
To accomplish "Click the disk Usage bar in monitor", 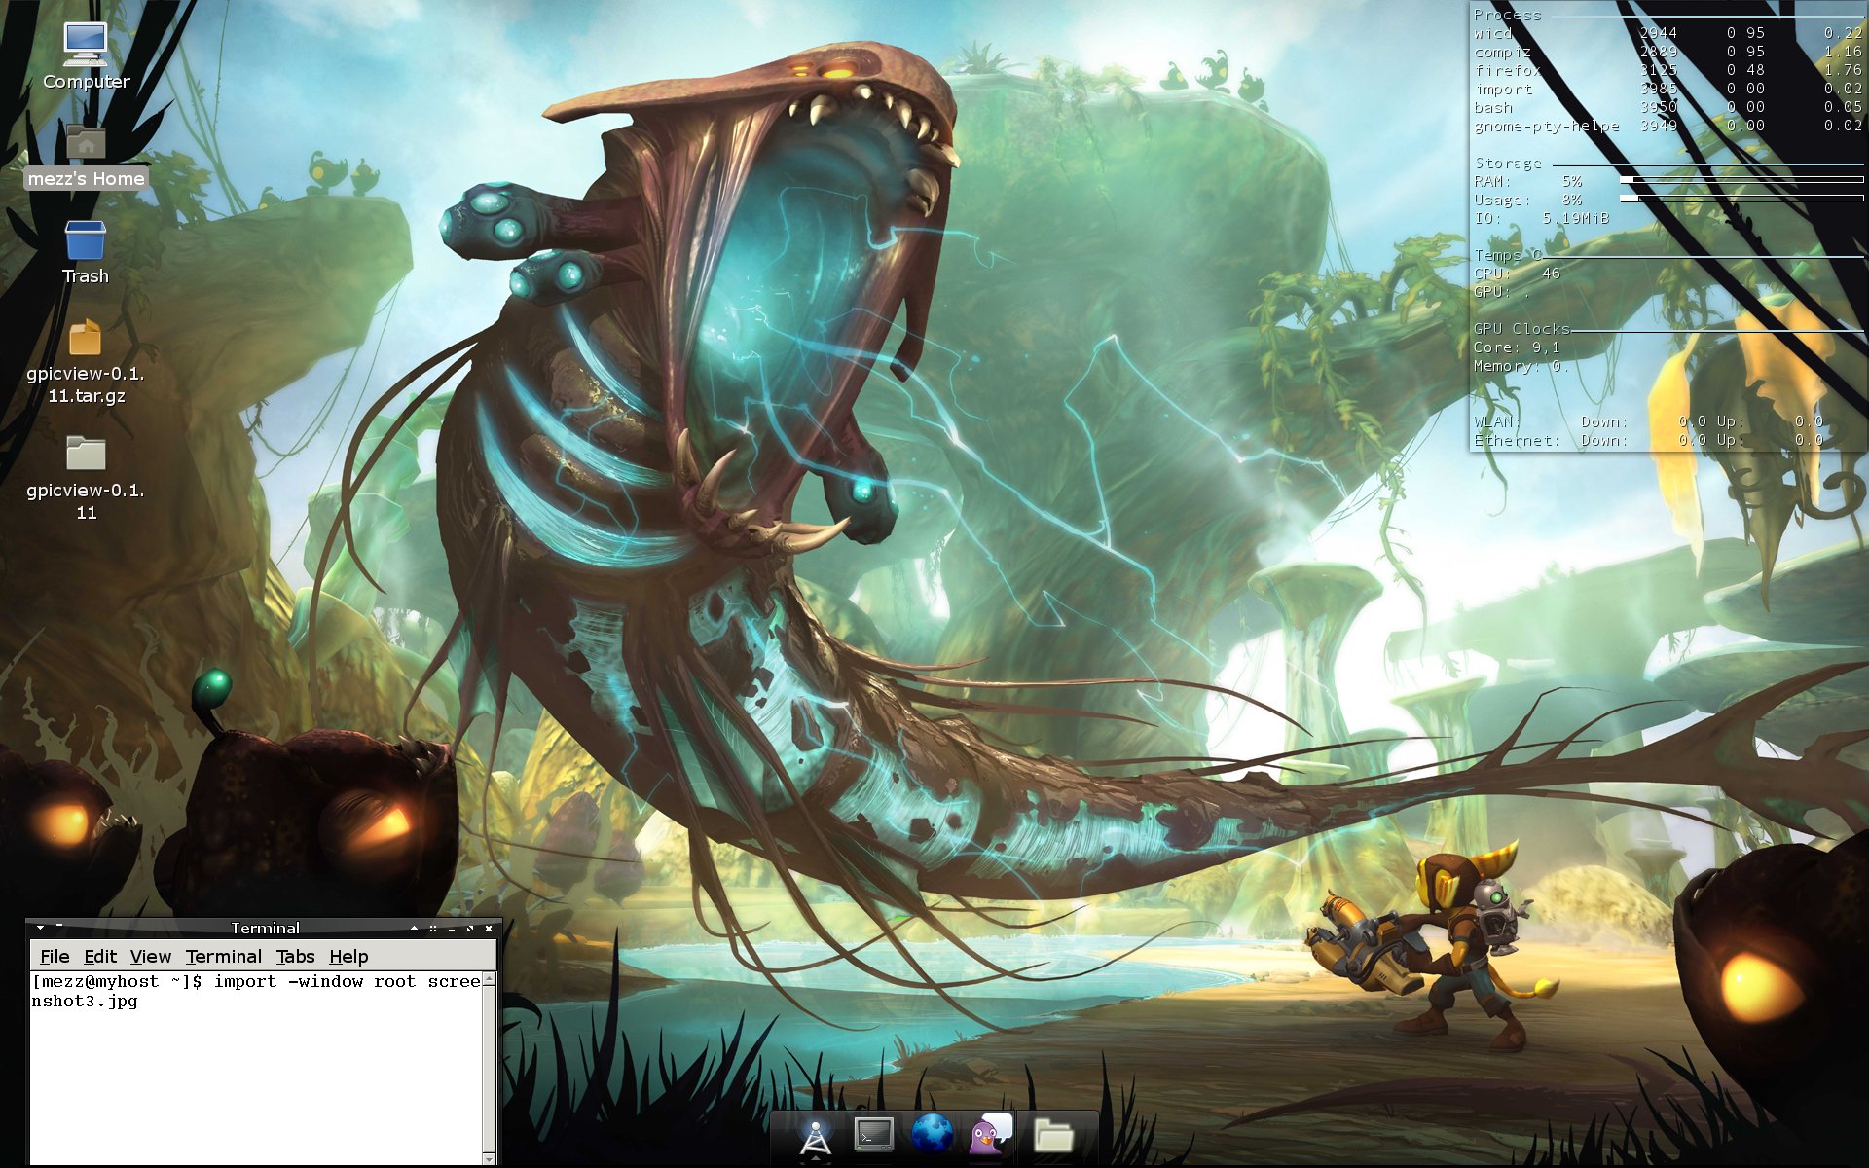I will (1741, 199).
